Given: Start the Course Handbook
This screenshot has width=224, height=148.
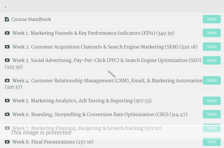Looking at the screenshot, I should 211,19.
